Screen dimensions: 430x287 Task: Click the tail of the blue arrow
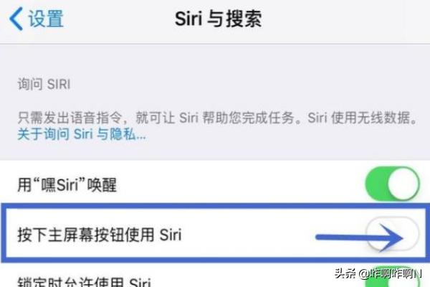[321, 237]
